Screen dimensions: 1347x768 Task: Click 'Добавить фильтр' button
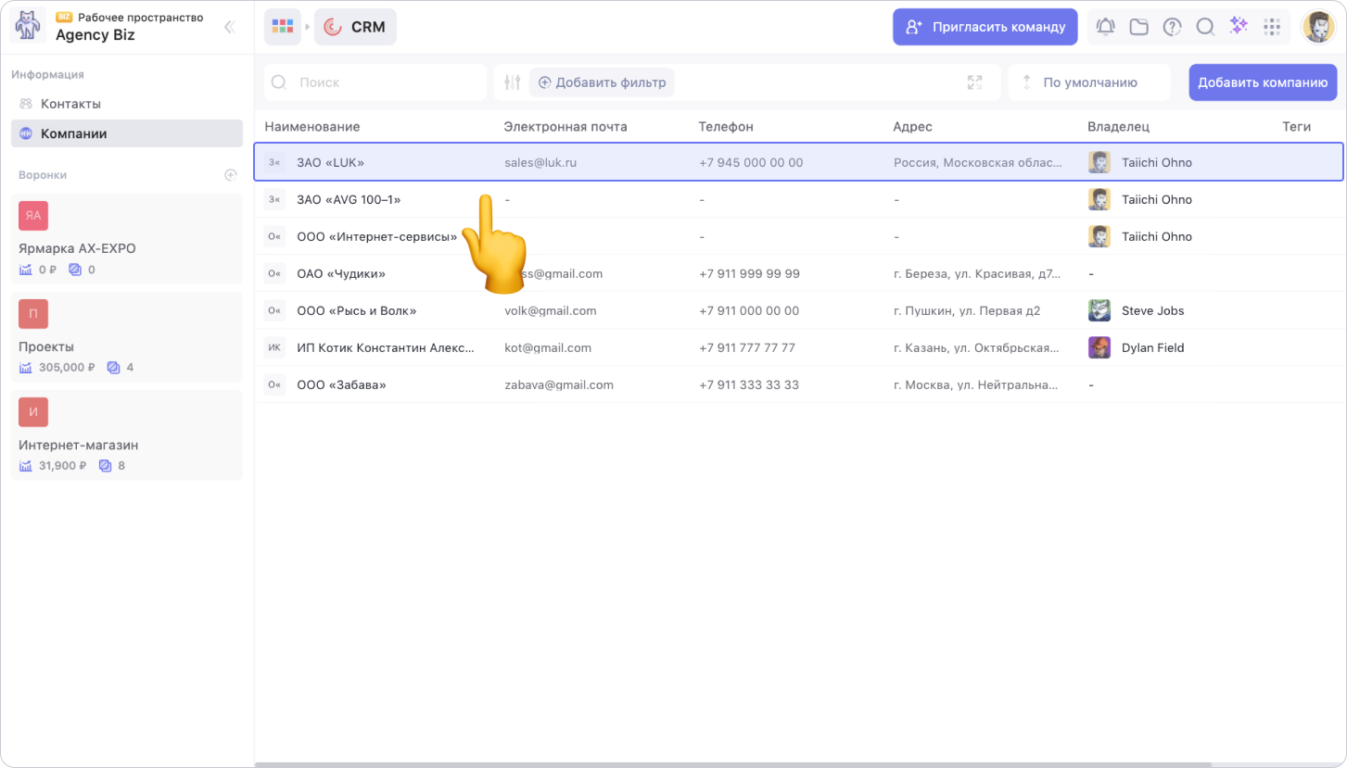pos(602,82)
